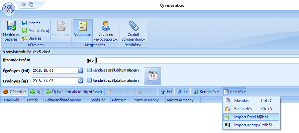Expand the Érvényes (ig) date dropdown

coord(80,80)
